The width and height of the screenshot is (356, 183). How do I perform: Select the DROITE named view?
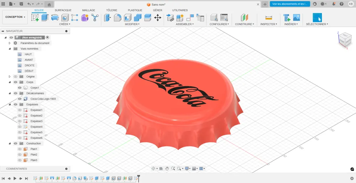coord(30,65)
